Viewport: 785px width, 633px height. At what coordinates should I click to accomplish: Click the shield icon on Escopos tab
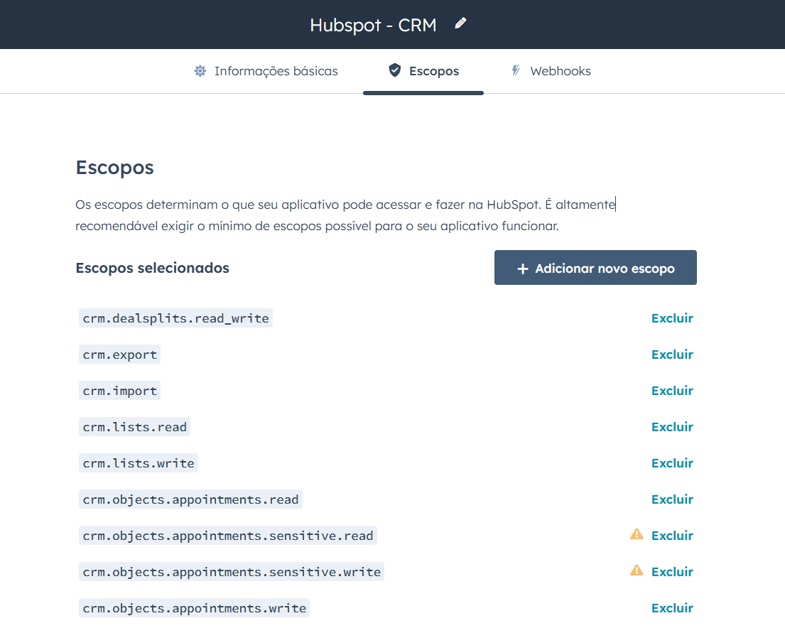tap(394, 70)
